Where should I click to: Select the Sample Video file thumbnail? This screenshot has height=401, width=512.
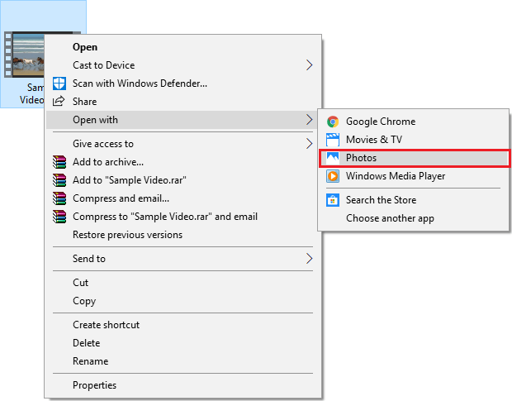coord(25,55)
